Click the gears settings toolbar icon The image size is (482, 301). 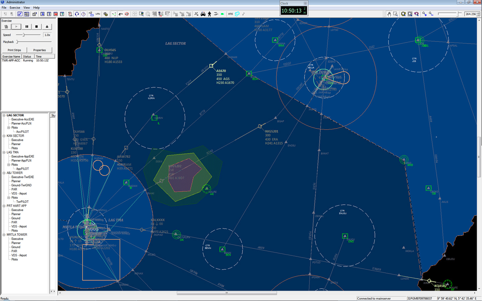[105, 14]
